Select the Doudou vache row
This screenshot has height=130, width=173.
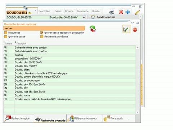pyautogui.click(x=70, y=95)
